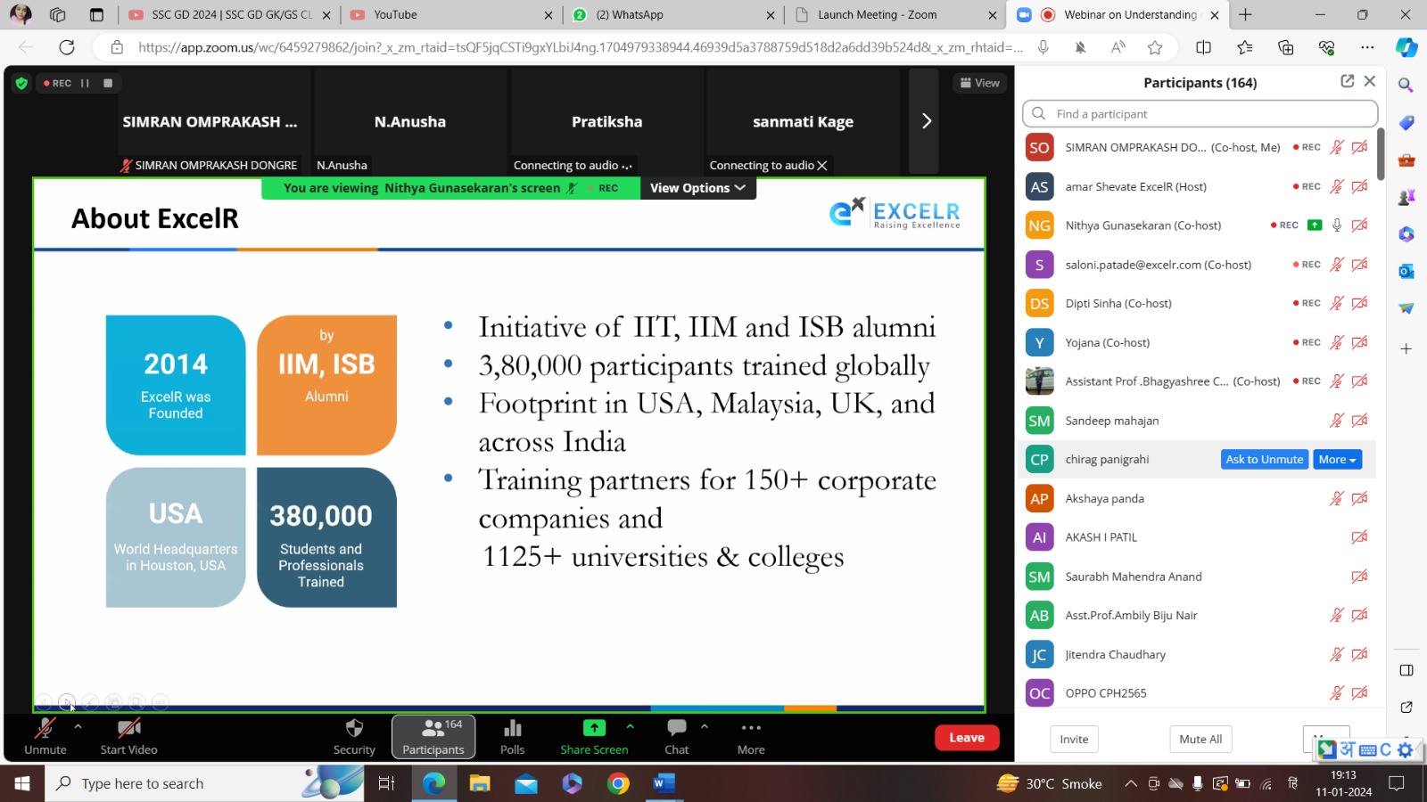Toggle video icon for OPPO CPH2565
This screenshot has width=1427, height=802.
pos(1359,693)
